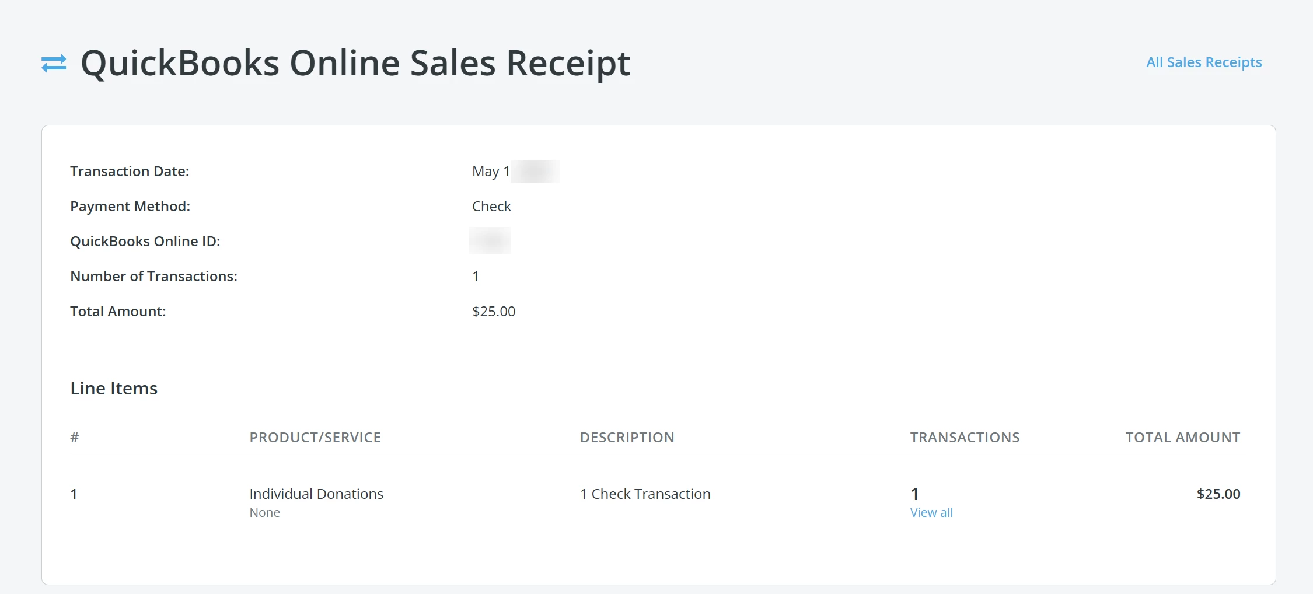This screenshot has height=594, width=1313.
Task: Click the Transactions count of 1
Action: coord(914,494)
